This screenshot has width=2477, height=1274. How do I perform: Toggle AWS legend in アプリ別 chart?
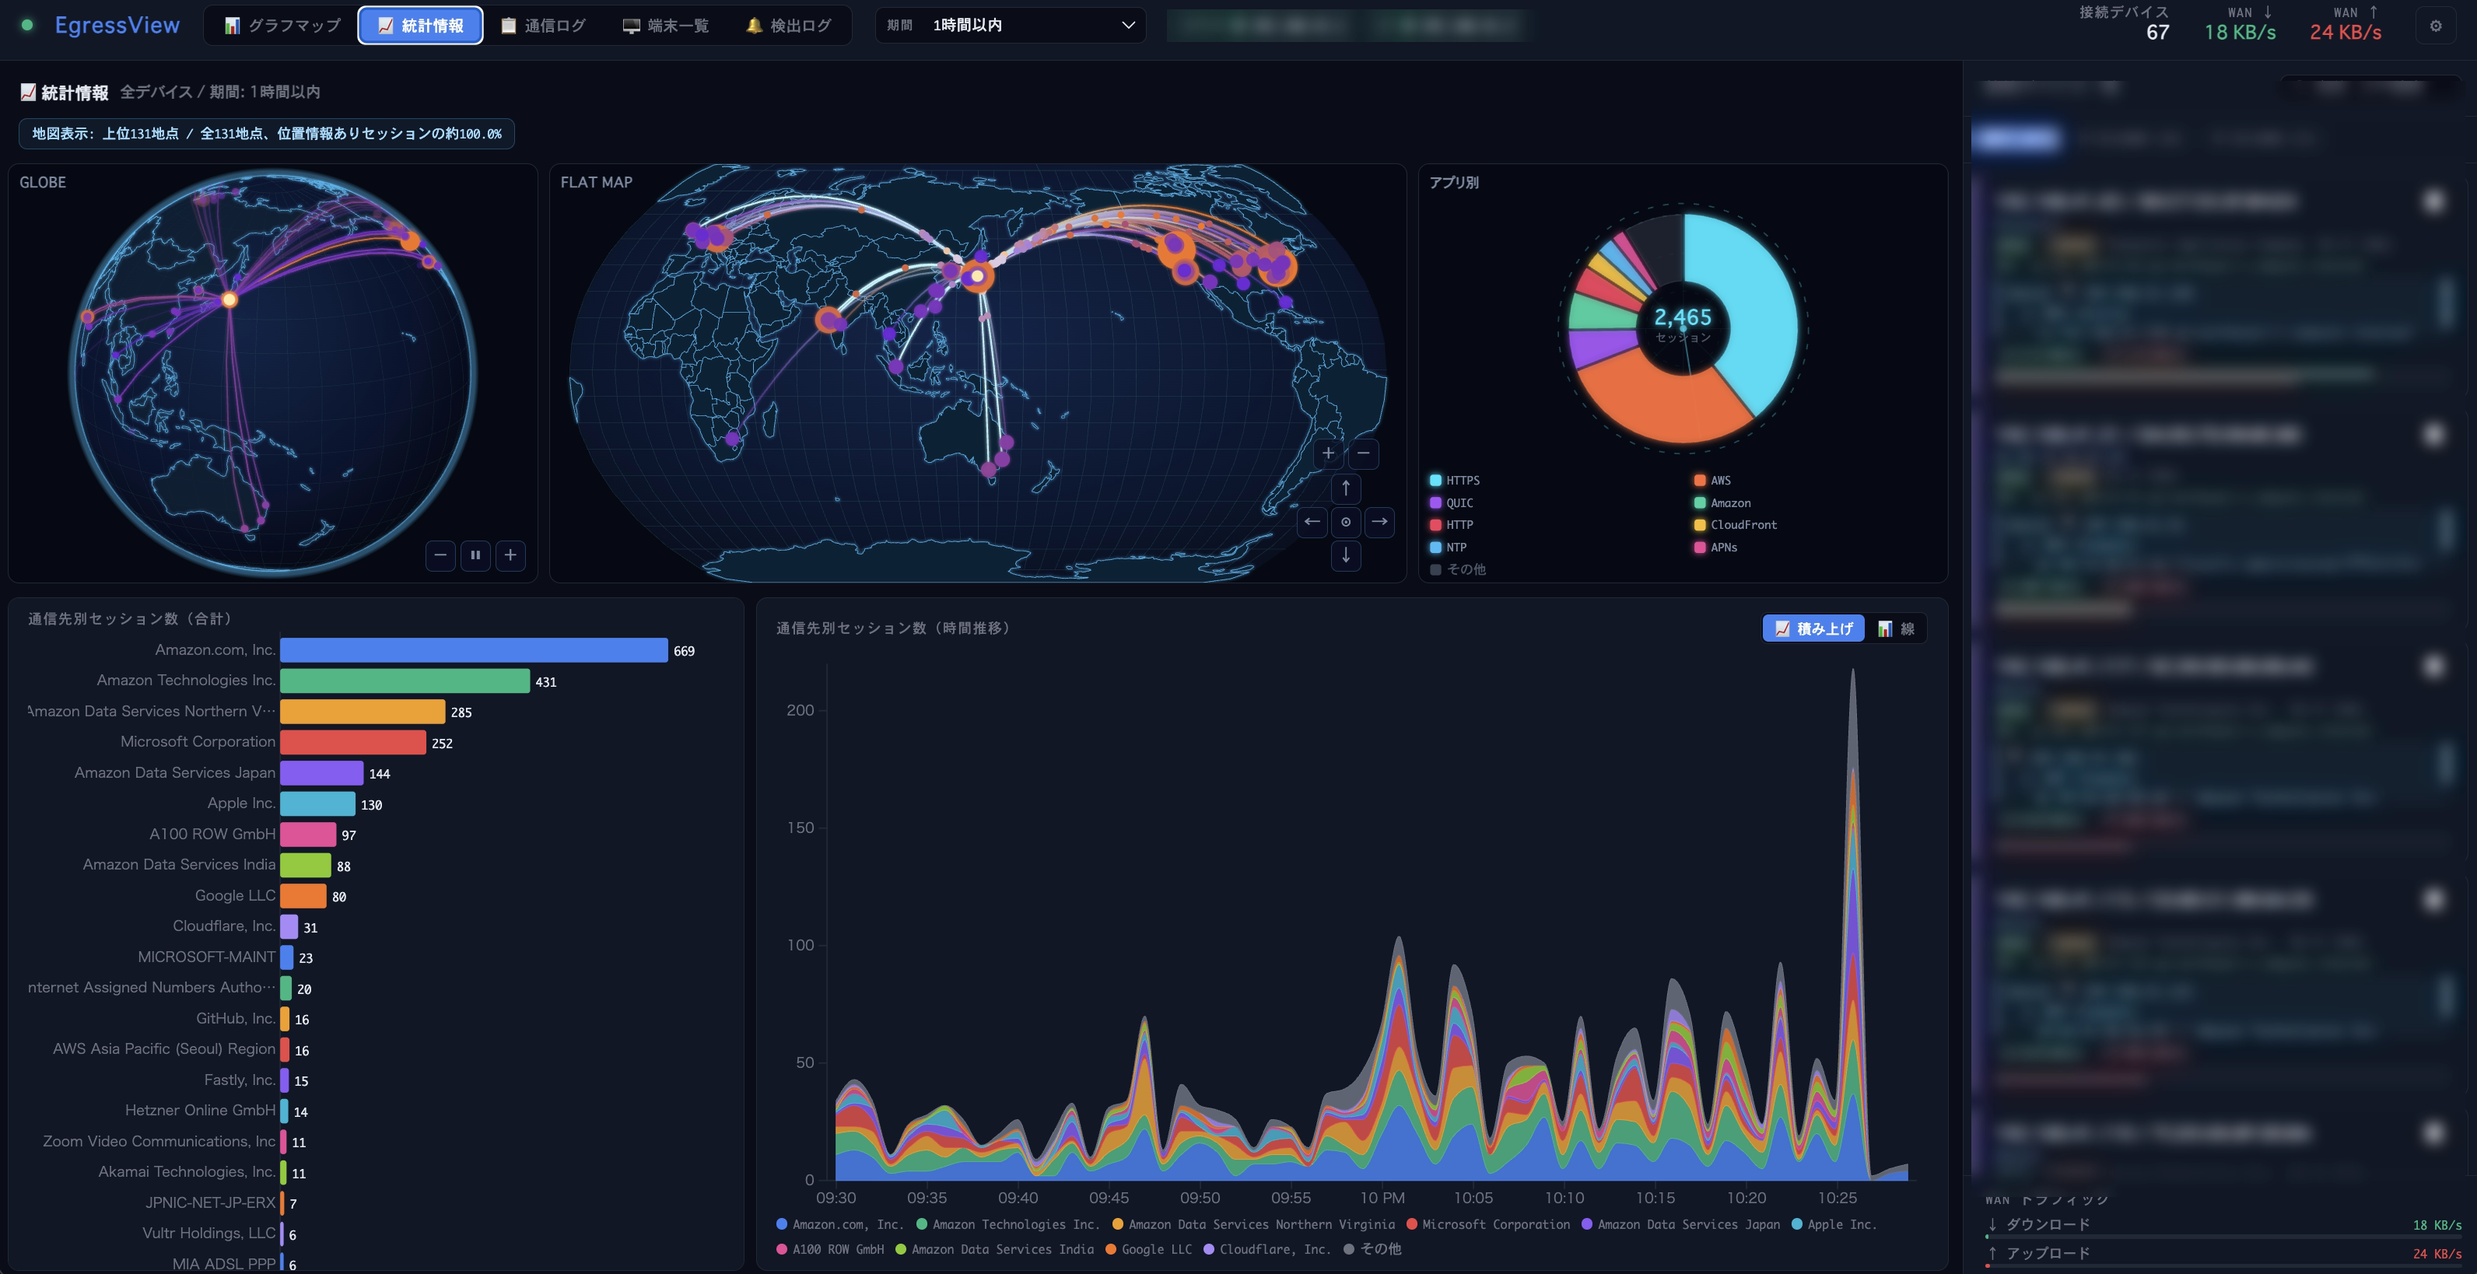point(1712,481)
